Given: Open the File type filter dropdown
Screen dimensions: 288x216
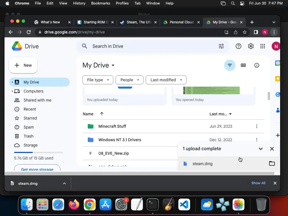Looking at the screenshot, I should (98, 80).
